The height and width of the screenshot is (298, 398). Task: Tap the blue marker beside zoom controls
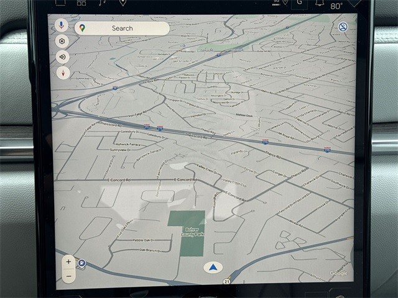pos(81,263)
